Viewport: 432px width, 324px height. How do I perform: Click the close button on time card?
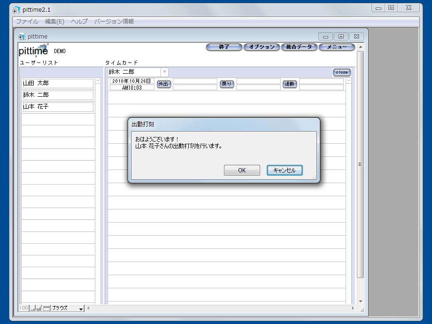point(342,72)
